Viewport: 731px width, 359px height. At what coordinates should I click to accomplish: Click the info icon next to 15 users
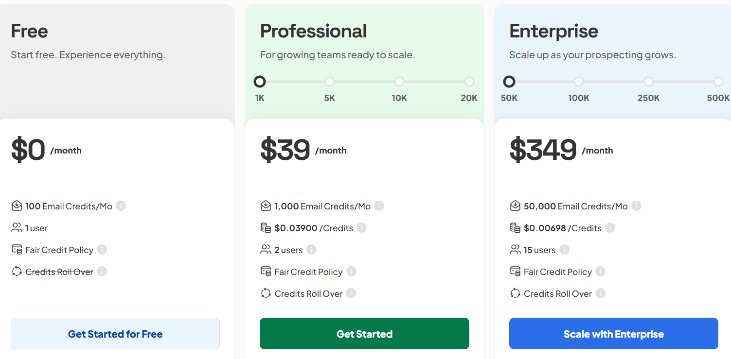pyautogui.click(x=564, y=250)
